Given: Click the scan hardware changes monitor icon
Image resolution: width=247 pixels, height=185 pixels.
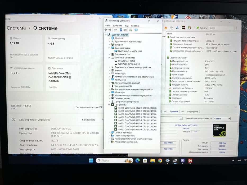Looking at the screenshot, I should pyautogui.click(x=136, y=30).
